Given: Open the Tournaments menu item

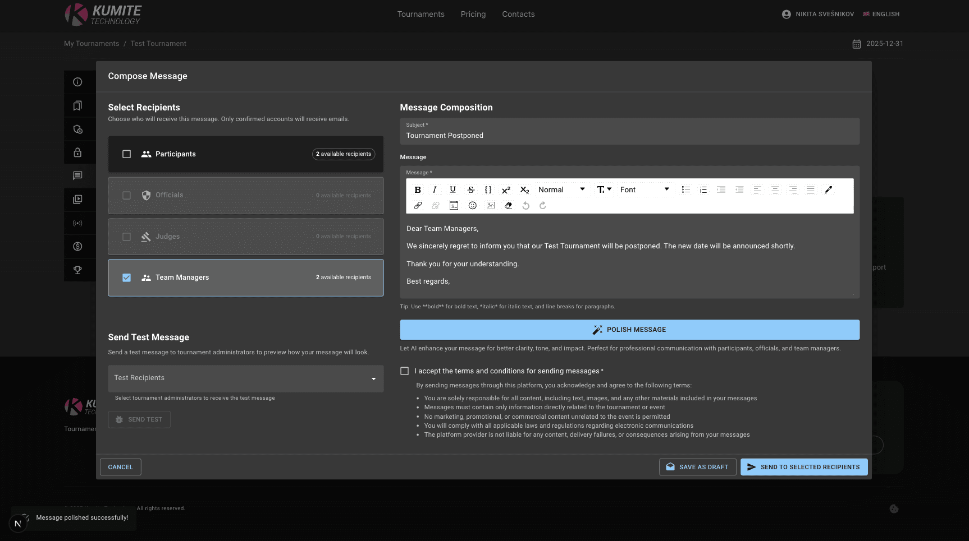Looking at the screenshot, I should pyautogui.click(x=420, y=14).
